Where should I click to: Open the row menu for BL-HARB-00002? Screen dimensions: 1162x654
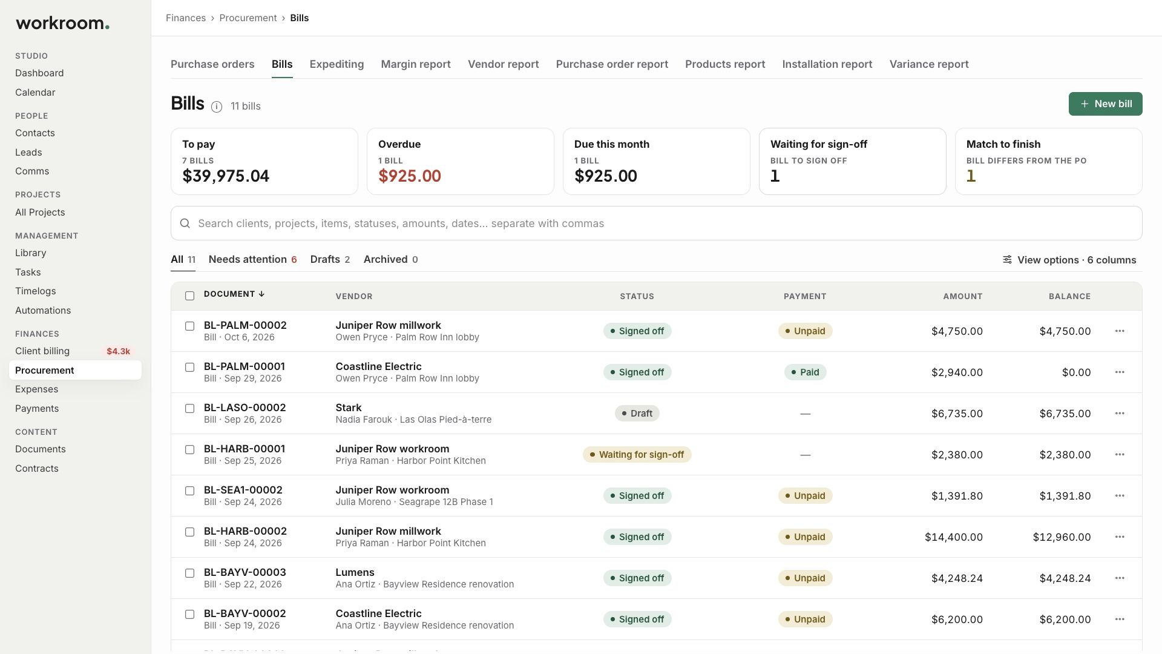point(1120,537)
